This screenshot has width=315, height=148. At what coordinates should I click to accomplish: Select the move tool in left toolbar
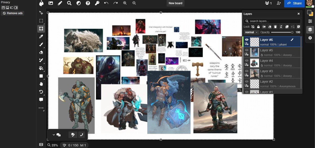41,13
